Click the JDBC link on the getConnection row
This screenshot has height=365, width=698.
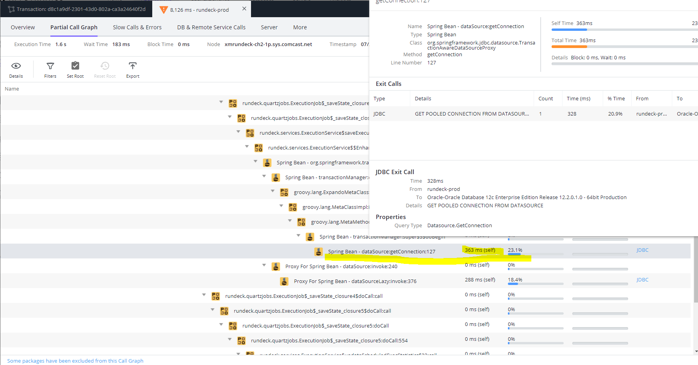point(642,250)
